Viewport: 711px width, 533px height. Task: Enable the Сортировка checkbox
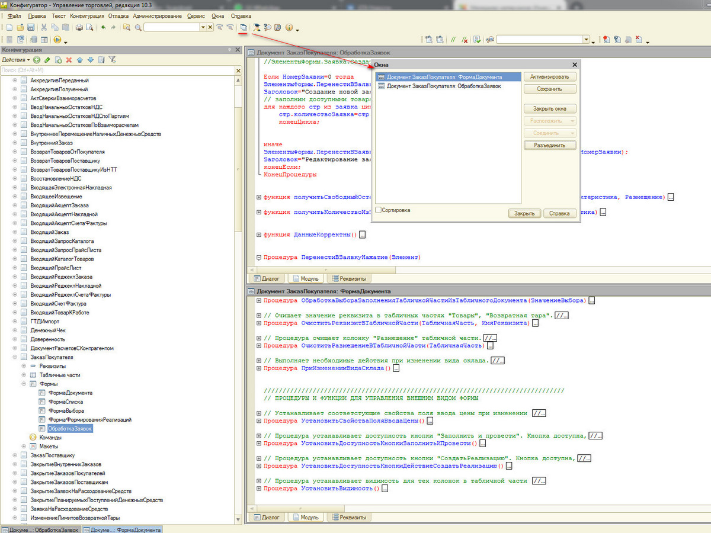pos(379,210)
